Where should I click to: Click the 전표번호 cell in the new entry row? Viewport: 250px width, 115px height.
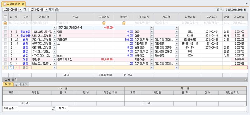pos(239,67)
